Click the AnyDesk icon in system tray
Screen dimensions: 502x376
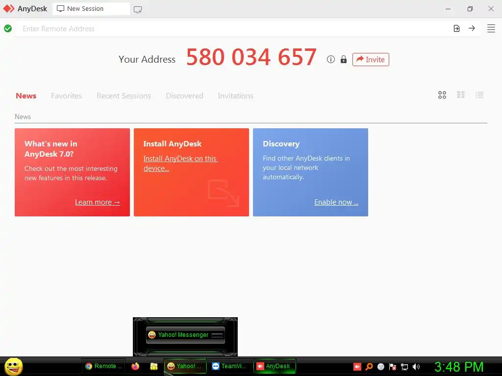357,367
